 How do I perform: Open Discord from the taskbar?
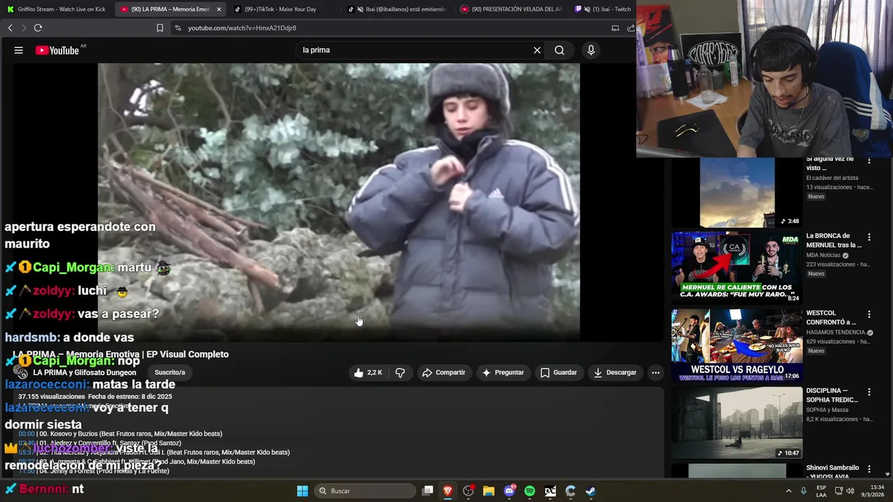(509, 491)
